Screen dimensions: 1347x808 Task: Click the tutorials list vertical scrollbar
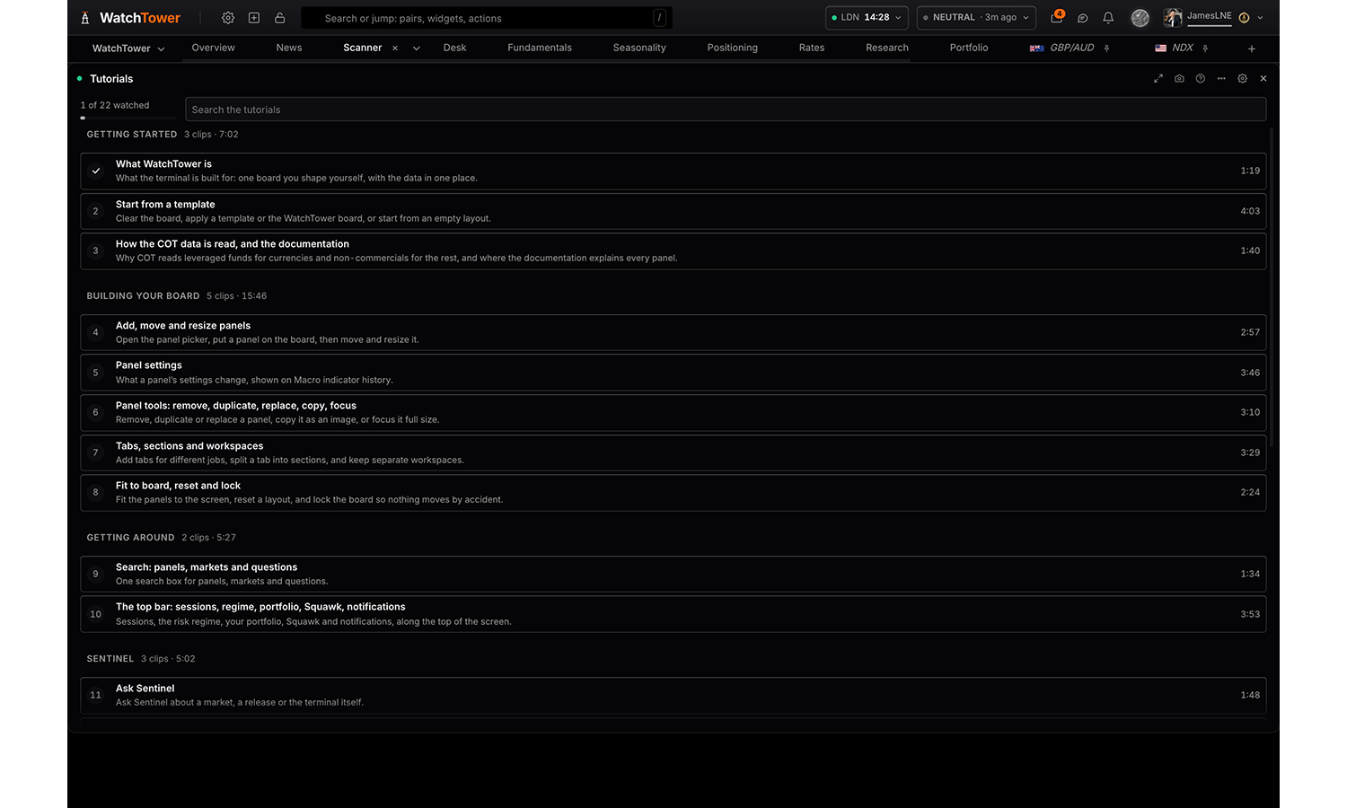[1272, 287]
